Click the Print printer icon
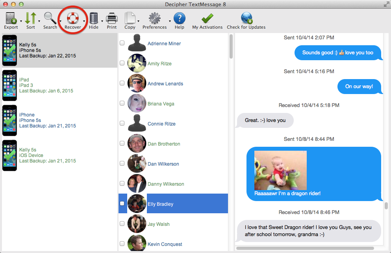The image size is (391, 253). coord(112,18)
